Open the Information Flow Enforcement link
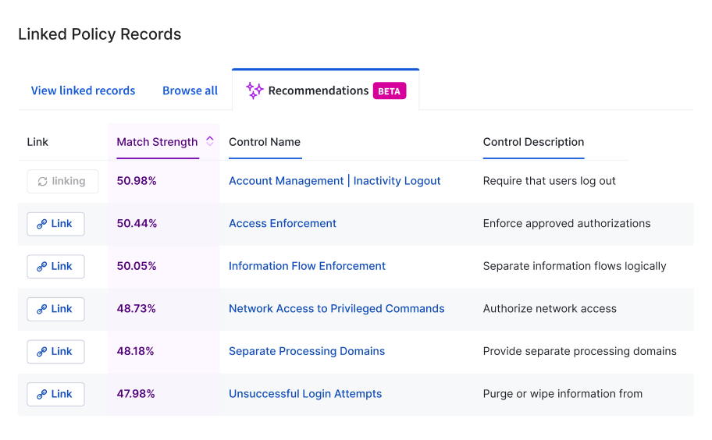The width and height of the screenshot is (712, 440). click(x=307, y=266)
